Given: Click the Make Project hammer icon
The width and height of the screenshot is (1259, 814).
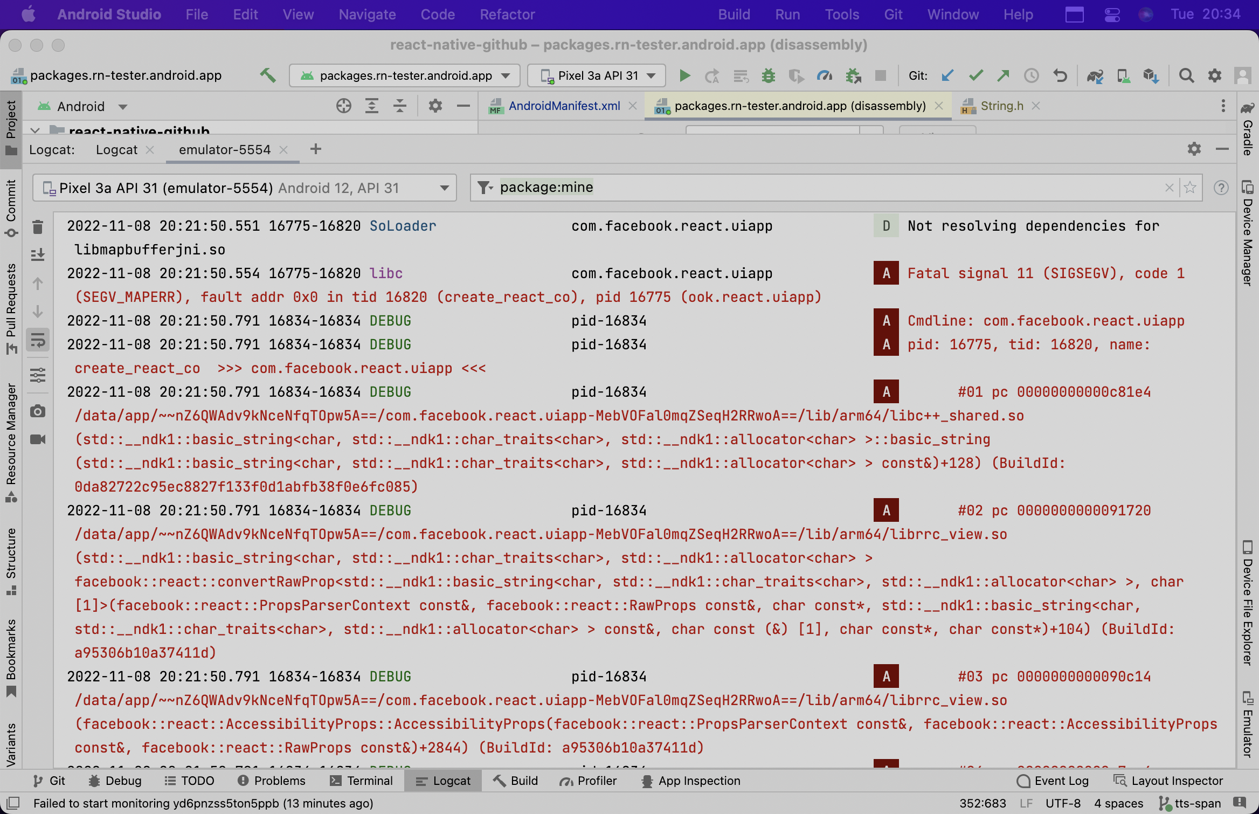Looking at the screenshot, I should point(268,75).
